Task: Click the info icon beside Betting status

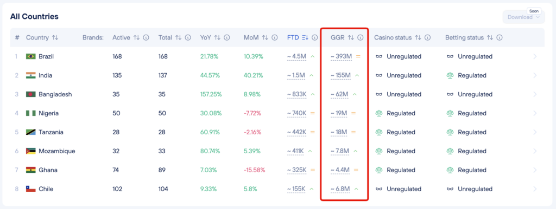Action: 500,37
